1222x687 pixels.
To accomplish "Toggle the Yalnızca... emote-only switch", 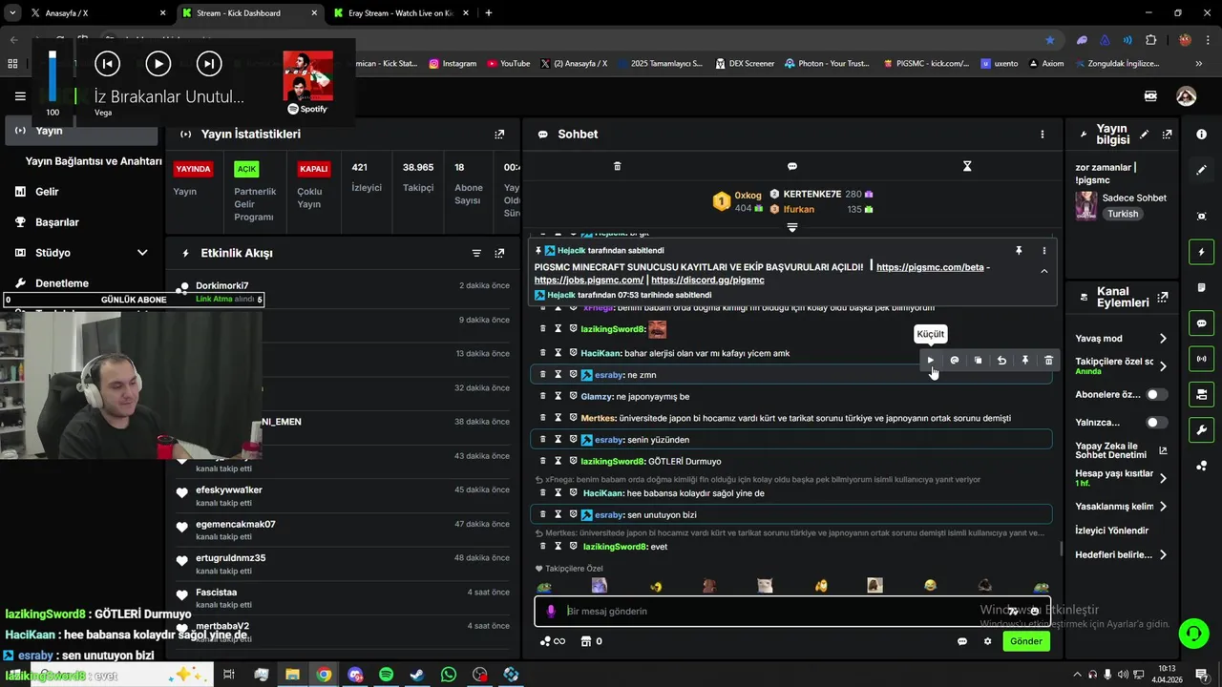I will click(1156, 422).
